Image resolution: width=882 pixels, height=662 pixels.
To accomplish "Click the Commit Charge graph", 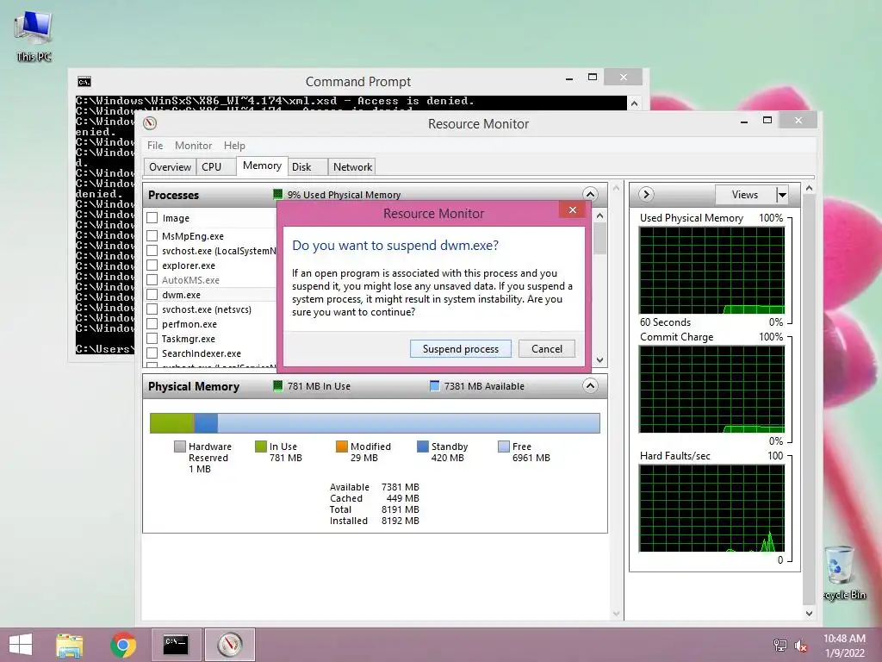I will [x=711, y=389].
